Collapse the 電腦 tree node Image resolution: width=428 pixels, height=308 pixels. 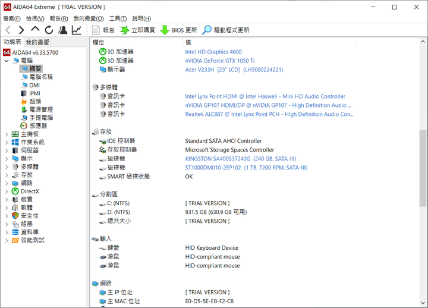pyautogui.click(x=7, y=61)
